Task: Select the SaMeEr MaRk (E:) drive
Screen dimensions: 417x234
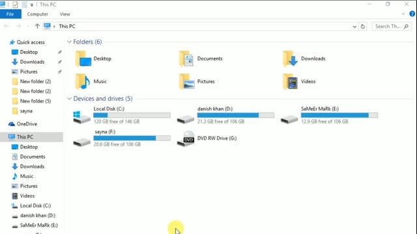Action: pyautogui.click(x=329, y=115)
